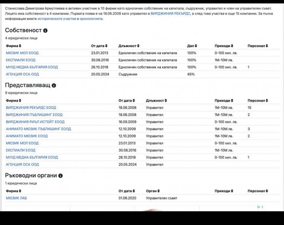Sort Ръководни органи table by Орган column

[x=153, y=191]
